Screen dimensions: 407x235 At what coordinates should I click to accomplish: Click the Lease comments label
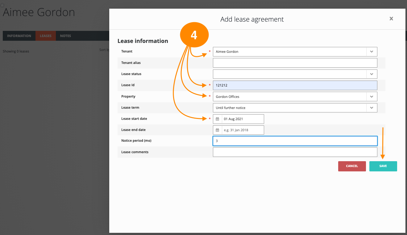click(135, 152)
